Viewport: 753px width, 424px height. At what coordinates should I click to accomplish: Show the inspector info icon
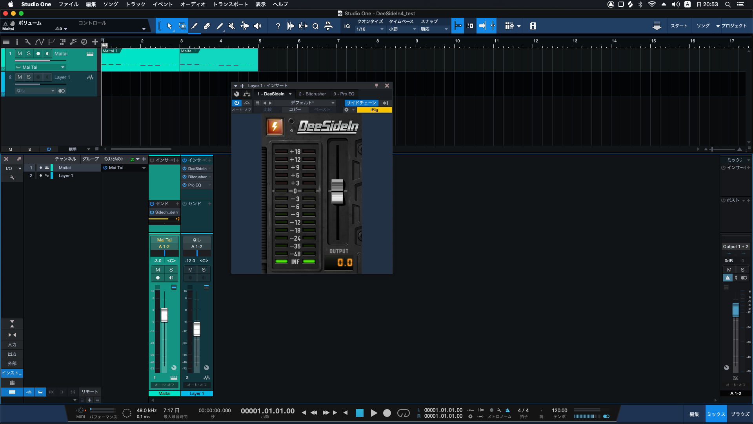[17, 42]
